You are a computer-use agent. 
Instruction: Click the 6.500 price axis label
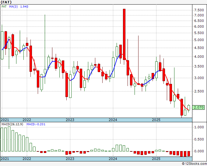pos(199,21)
